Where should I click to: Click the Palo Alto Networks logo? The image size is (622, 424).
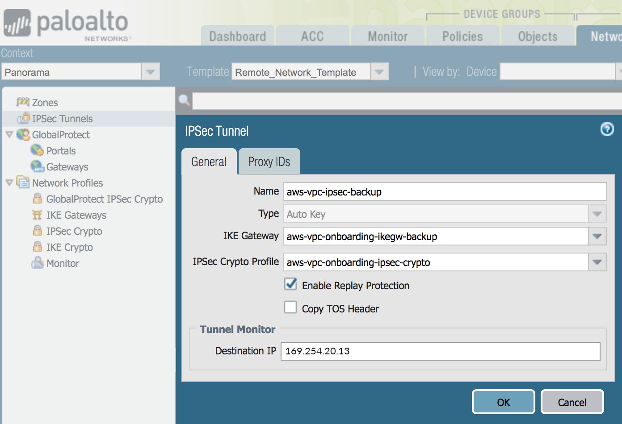(67, 25)
